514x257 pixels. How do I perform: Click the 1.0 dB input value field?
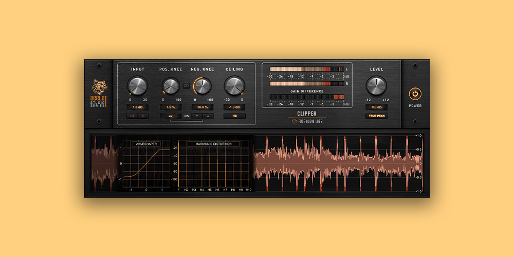point(137,107)
